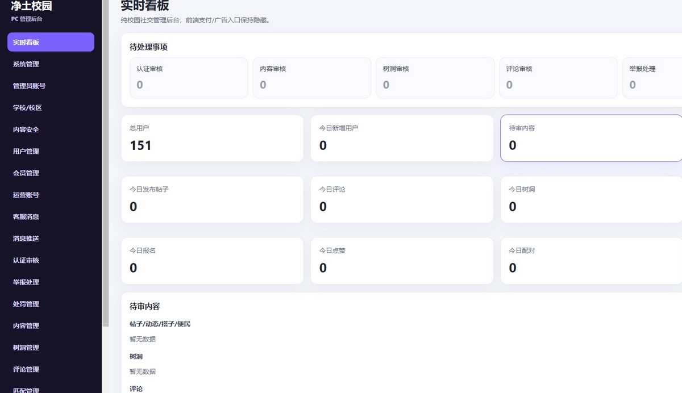This screenshot has width=682, height=393.
Task: Select the 待处理事项 section heading
Action: (149, 47)
